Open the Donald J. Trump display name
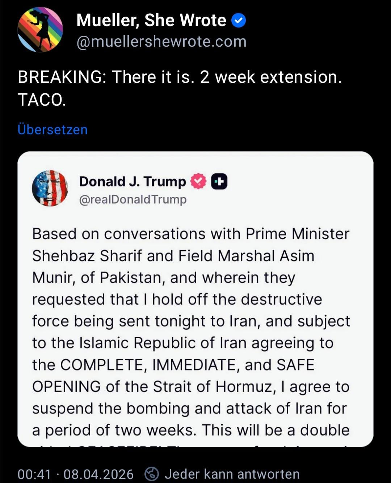Image resolution: width=391 pixels, height=483 pixels. (132, 181)
